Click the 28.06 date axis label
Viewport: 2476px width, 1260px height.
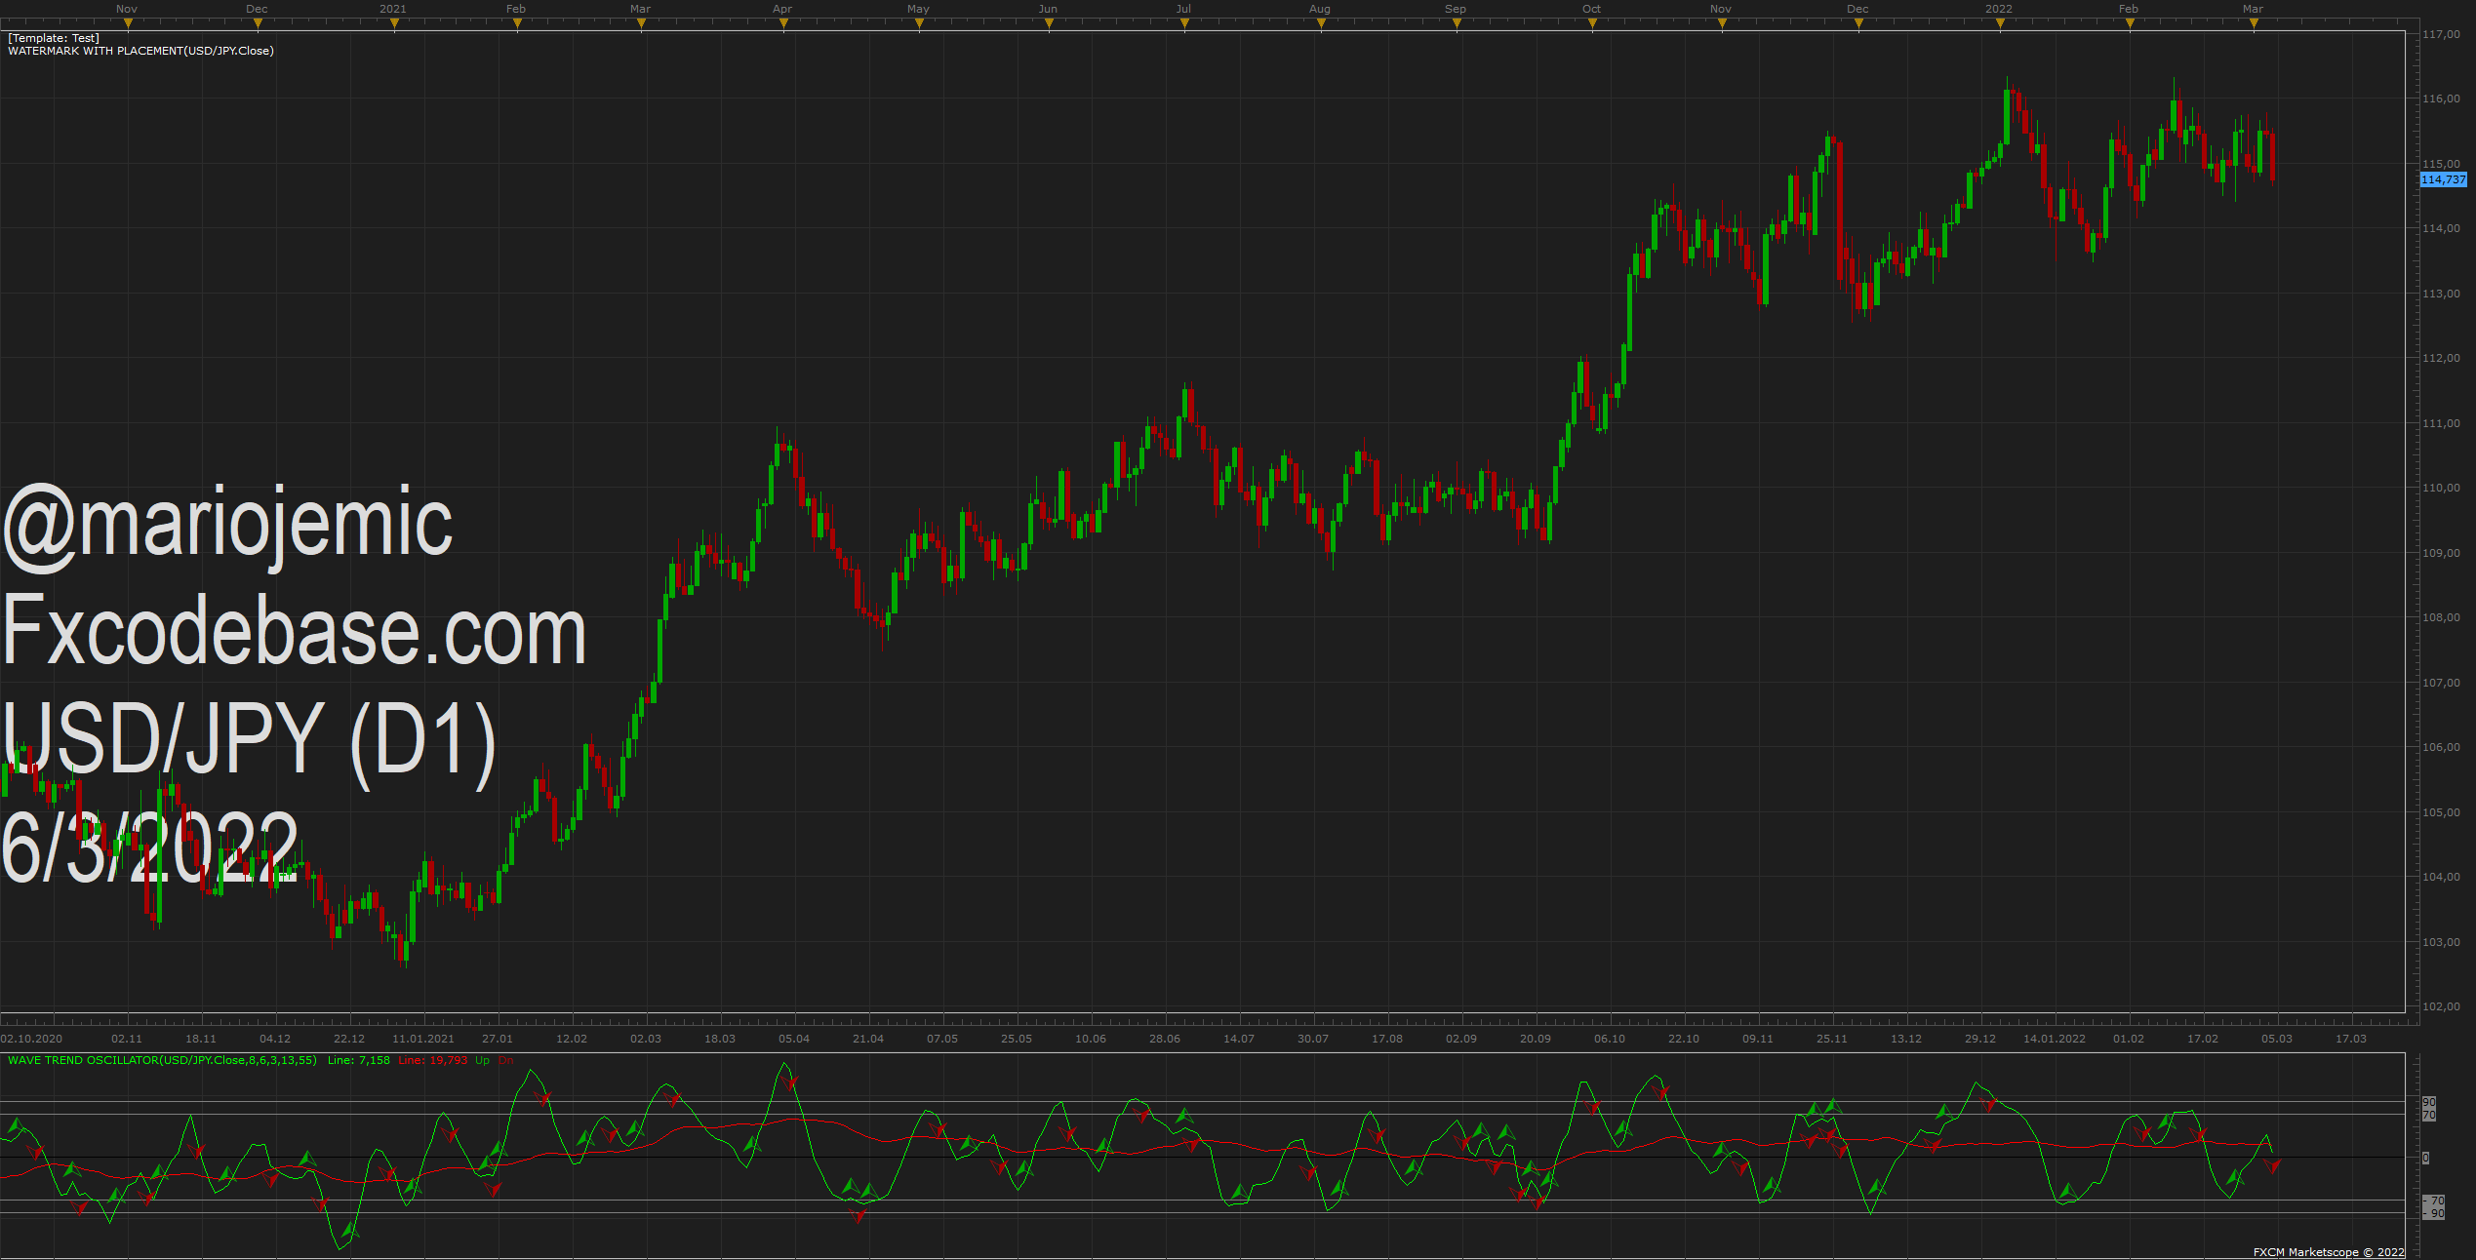[x=1165, y=1039]
